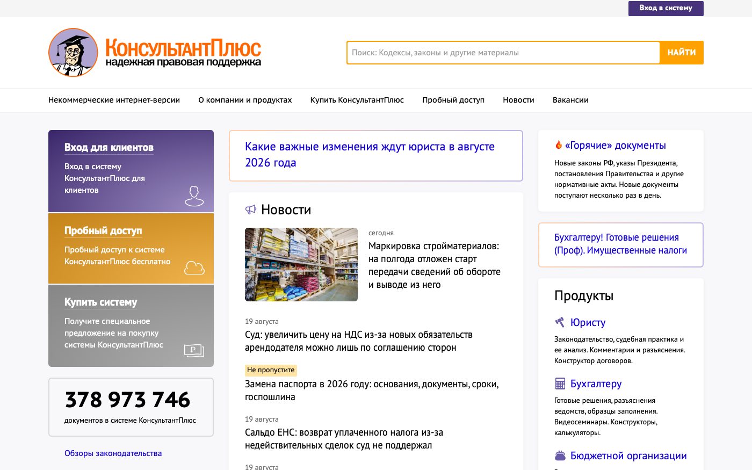The image size is (752, 470).
Task: Open Новости in the navigation bar
Action: (518, 100)
